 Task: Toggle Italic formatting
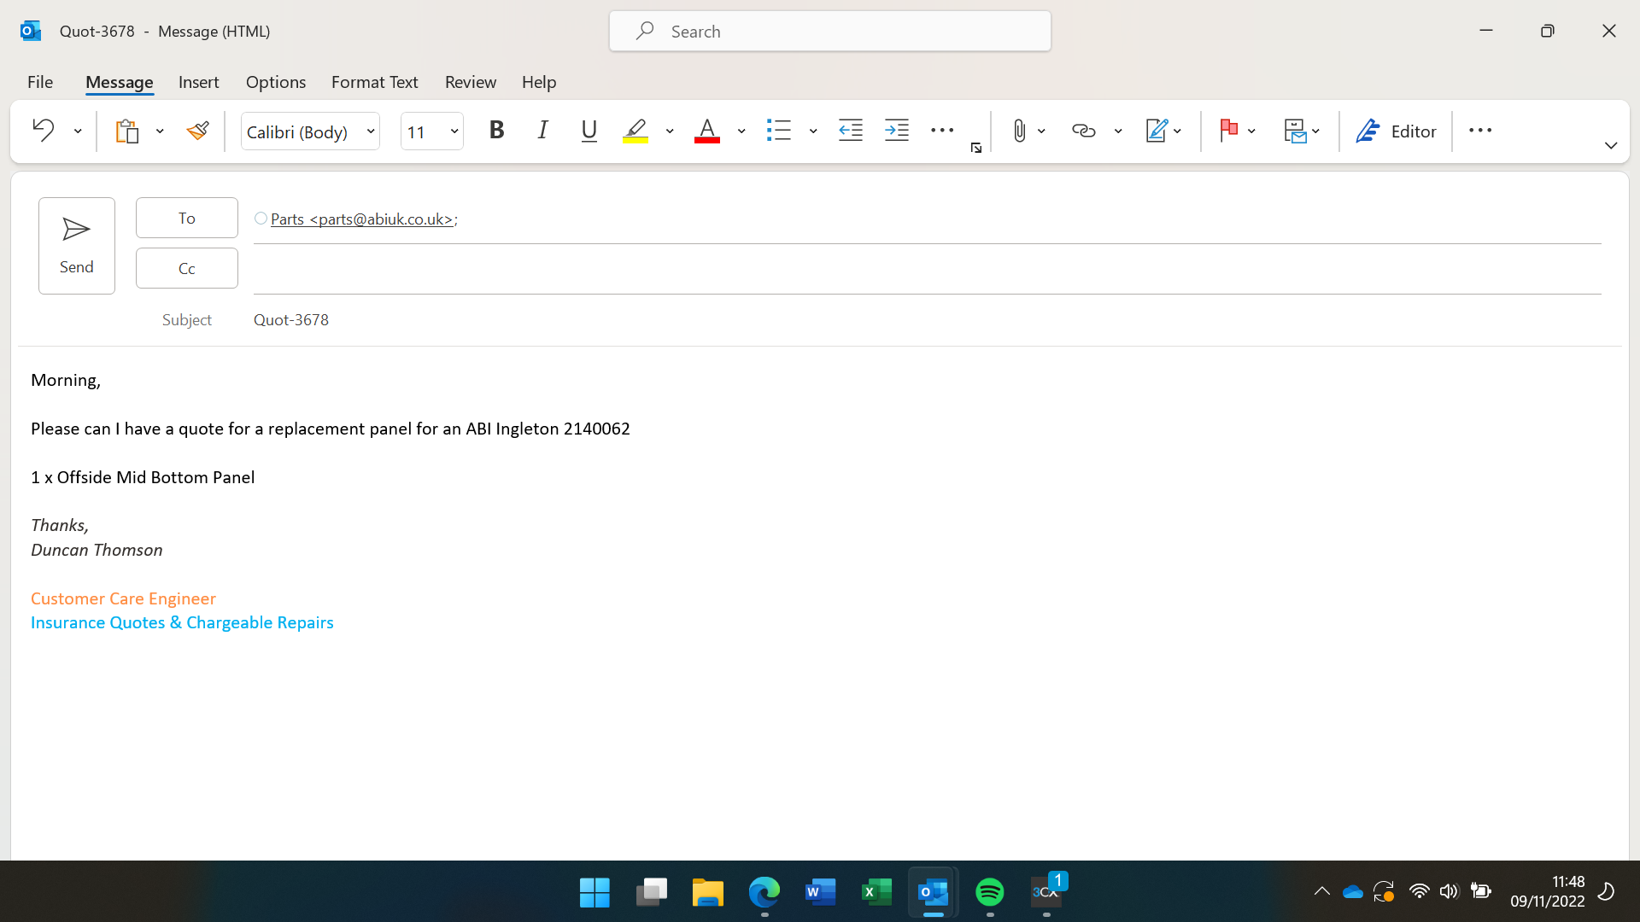[x=542, y=131]
